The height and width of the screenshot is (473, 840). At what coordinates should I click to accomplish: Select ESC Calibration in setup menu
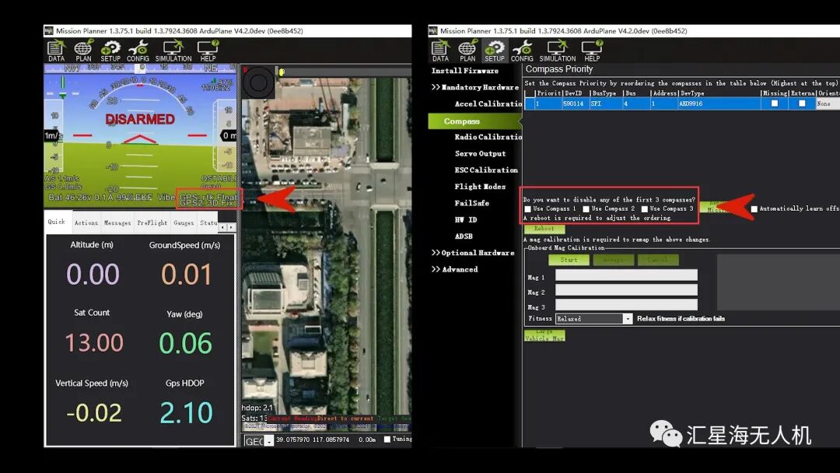point(486,170)
